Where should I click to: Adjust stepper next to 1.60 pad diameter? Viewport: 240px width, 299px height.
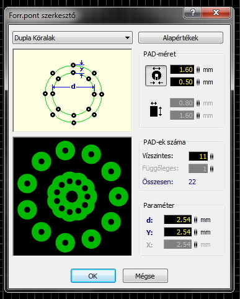[198, 69]
